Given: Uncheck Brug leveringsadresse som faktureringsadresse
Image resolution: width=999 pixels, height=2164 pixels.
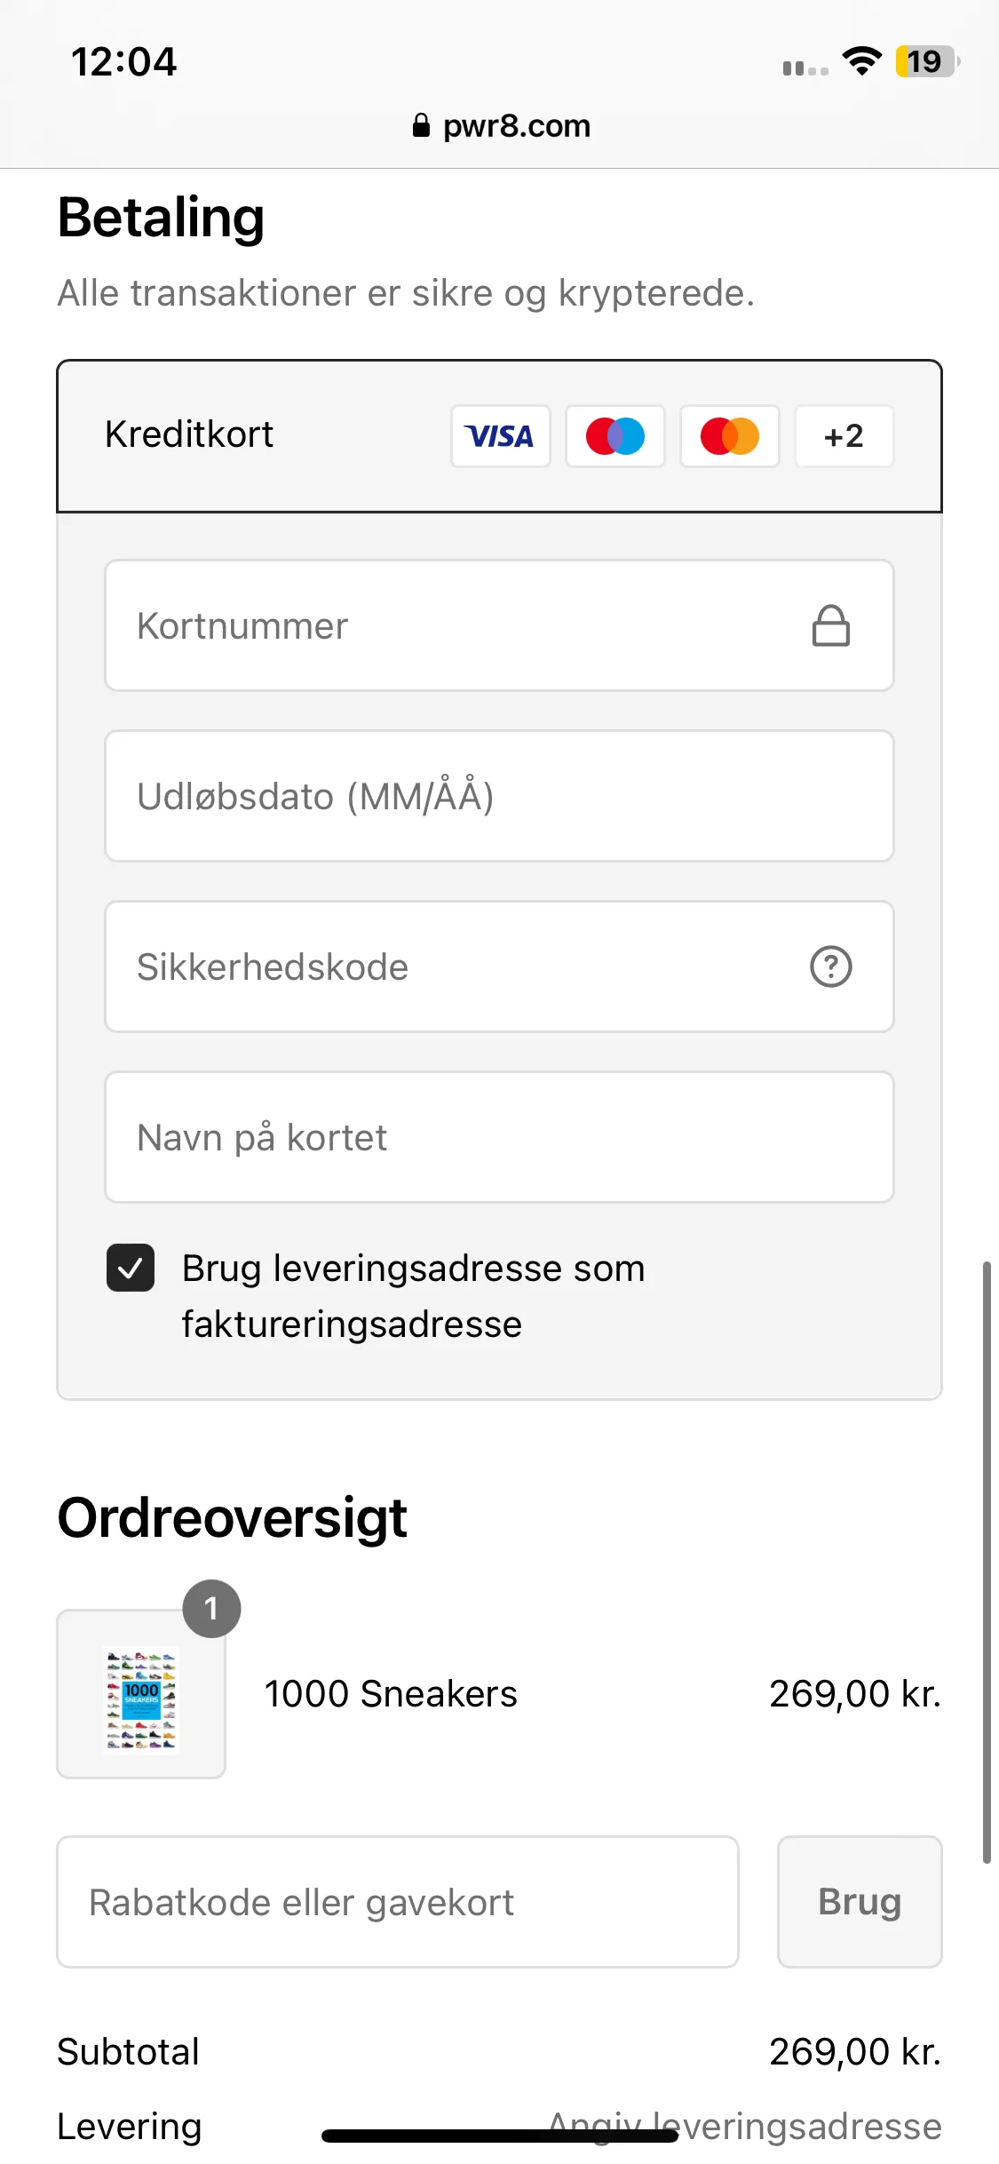Looking at the screenshot, I should point(131,1268).
